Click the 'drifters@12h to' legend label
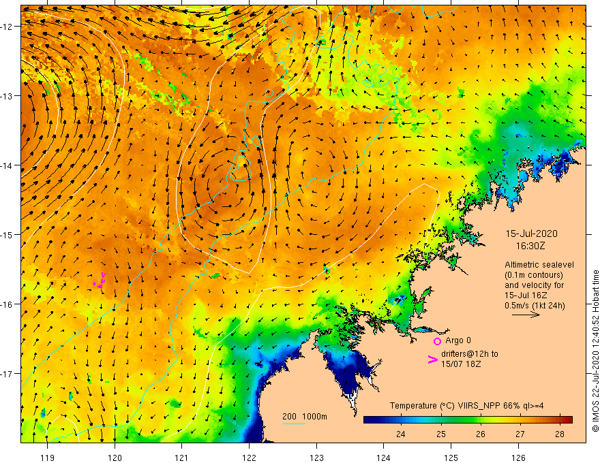Viewport: 600px width, 463px height. 470,354
